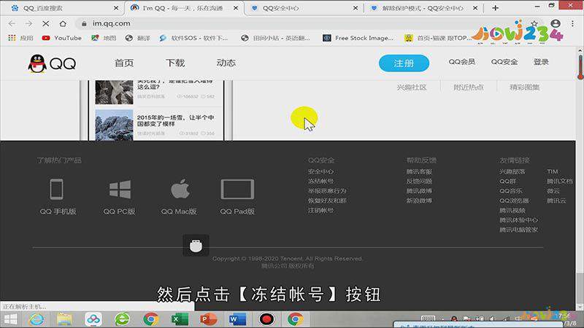Open the 兴趣部落 link
Screen dimensions: 584x328
512,171
